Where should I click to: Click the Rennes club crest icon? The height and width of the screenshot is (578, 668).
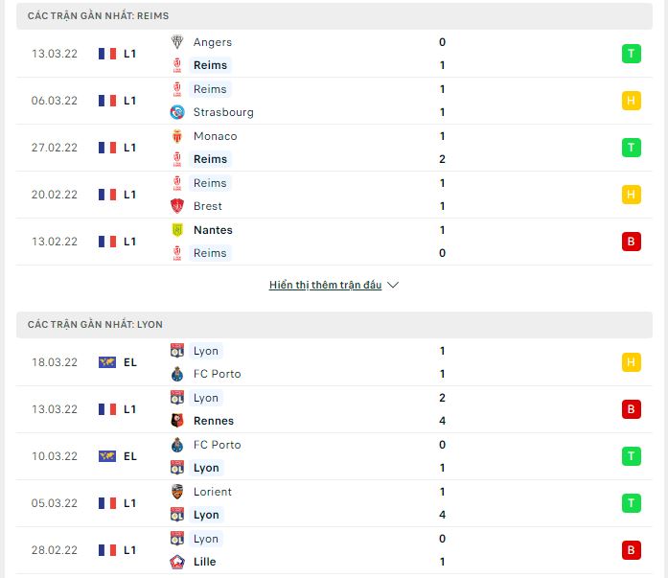click(177, 421)
